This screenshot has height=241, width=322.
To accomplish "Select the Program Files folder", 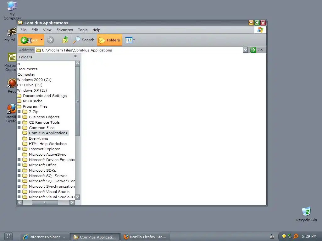I will coord(35,106).
